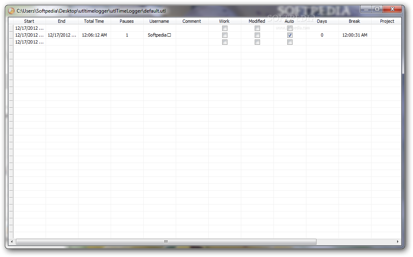Click the Work column header
413x257 pixels.
click(225, 21)
